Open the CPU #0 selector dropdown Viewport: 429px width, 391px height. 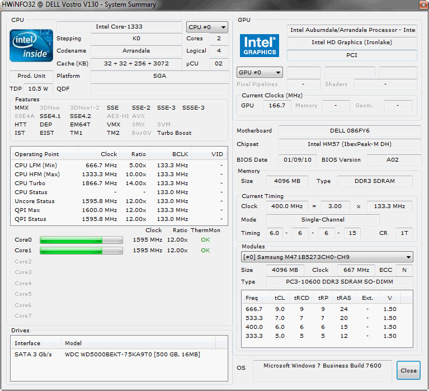[207, 27]
